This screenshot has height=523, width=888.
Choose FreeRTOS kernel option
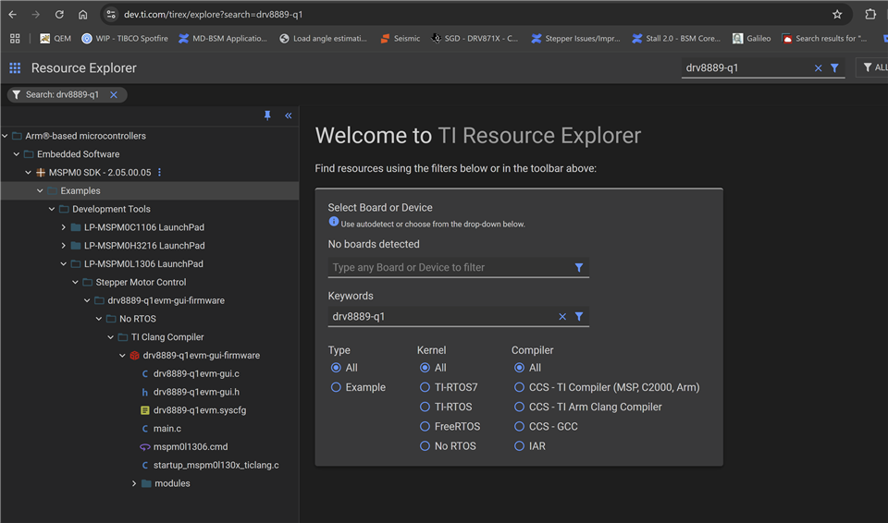425,426
